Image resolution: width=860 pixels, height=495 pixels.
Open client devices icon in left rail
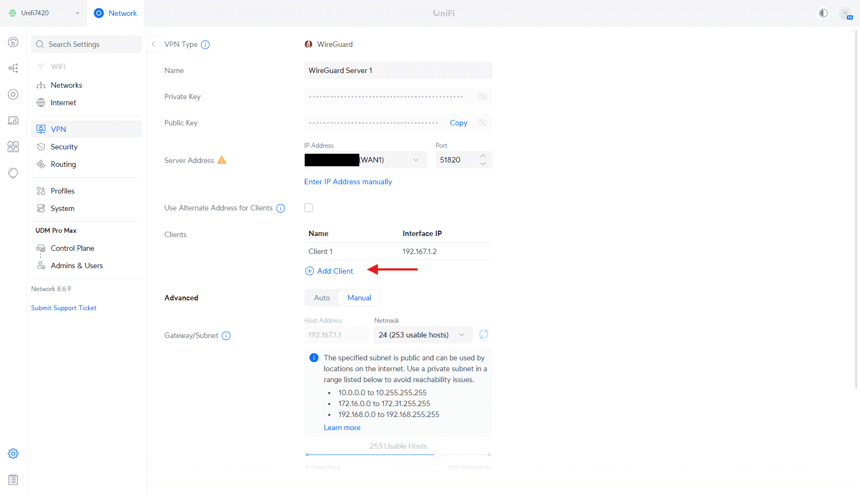(x=13, y=120)
